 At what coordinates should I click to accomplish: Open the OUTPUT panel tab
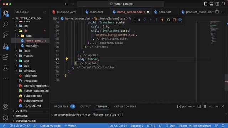[85, 107]
